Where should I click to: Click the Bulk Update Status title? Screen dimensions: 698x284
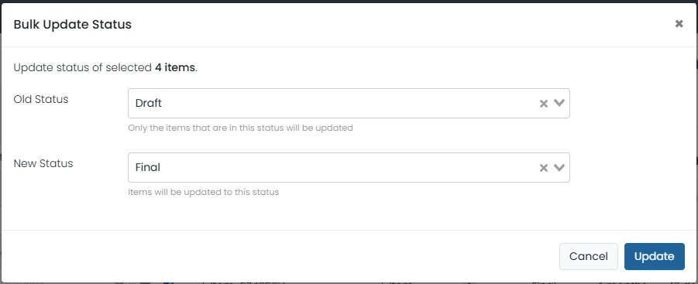click(x=73, y=25)
